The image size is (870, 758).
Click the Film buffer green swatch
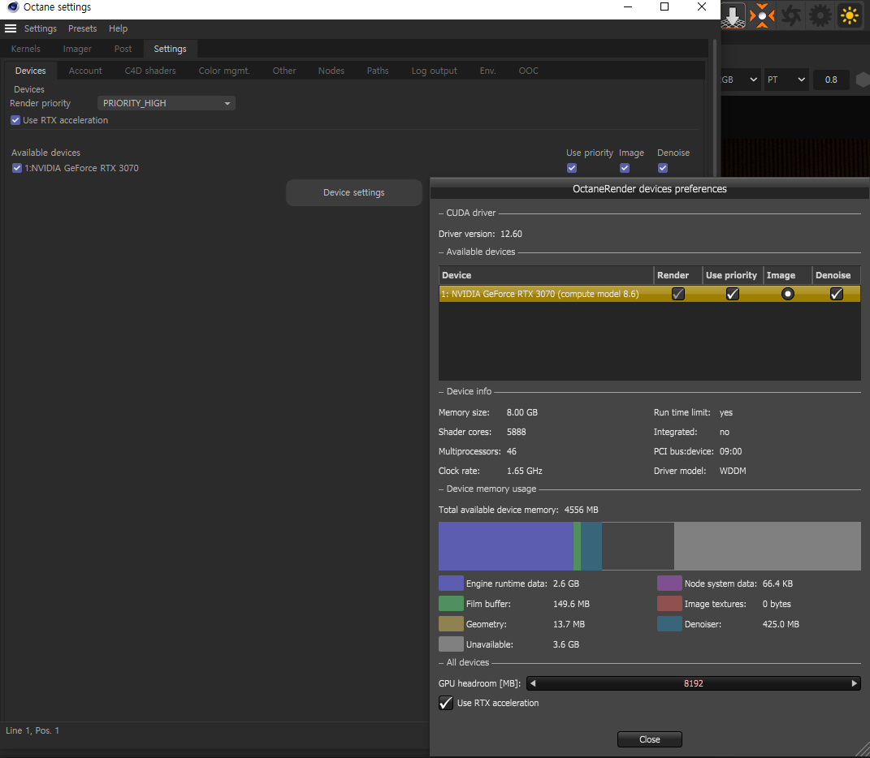click(x=451, y=603)
